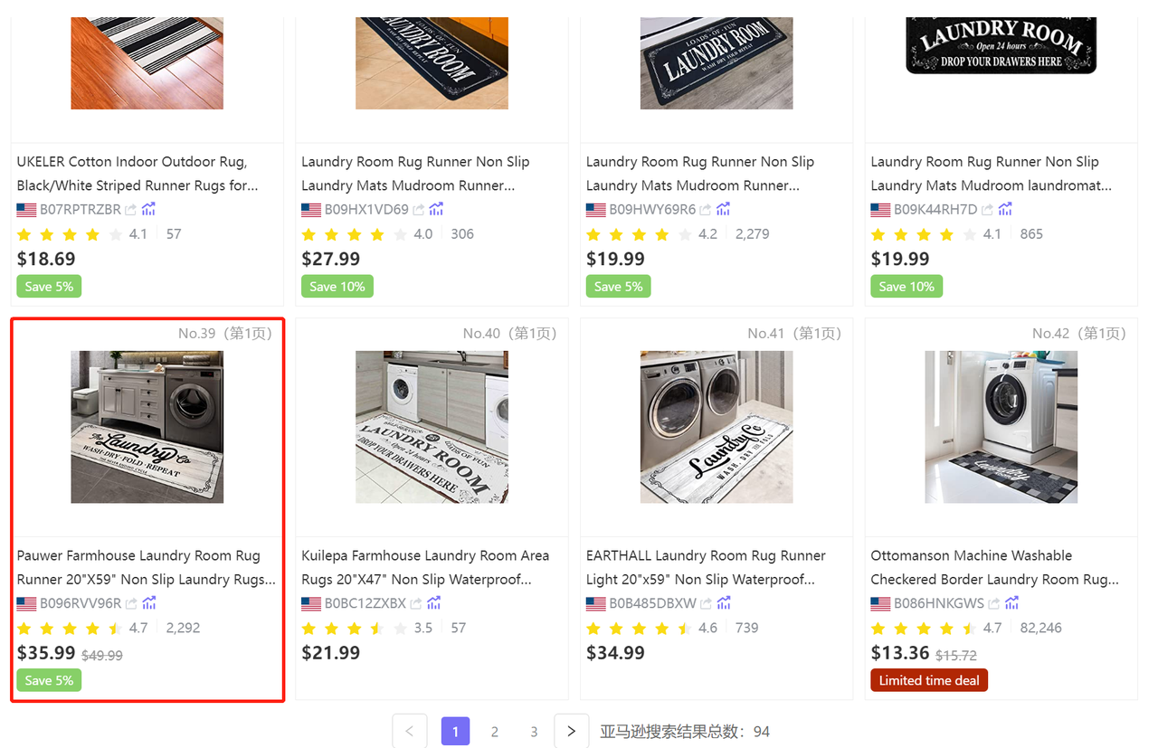Click the Limited time deal badge
1158x748 pixels.
pyautogui.click(x=929, y=680)
